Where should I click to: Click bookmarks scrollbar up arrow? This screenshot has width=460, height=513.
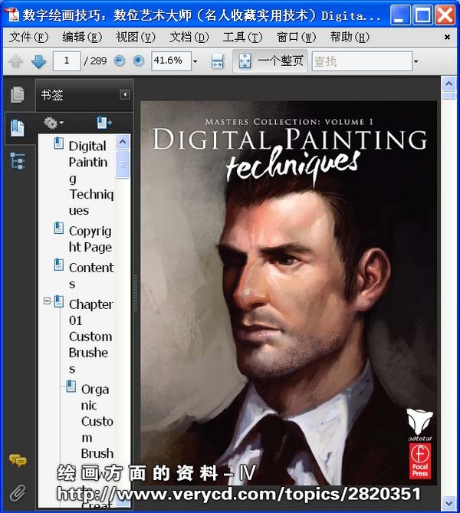point(123,142)
